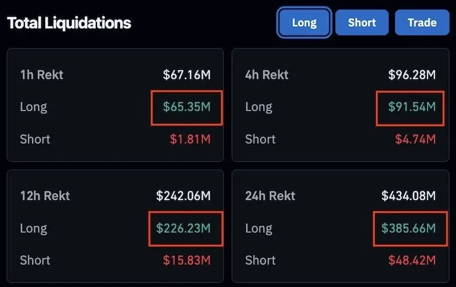The image size is (456, 287).
Task: Click the 24h total $434.08M
Action: (x=408, y=196)
